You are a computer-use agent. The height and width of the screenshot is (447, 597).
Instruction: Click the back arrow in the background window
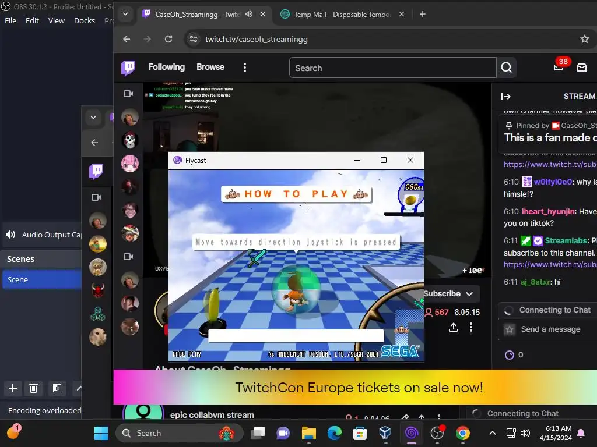pyautogui.click(x=95, y=143)
